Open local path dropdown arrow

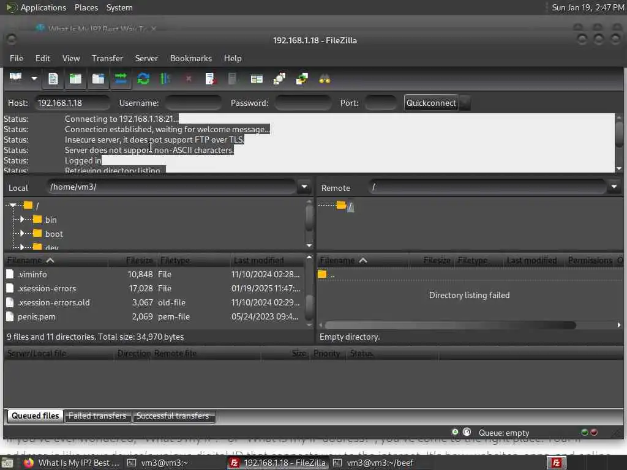[x=304, y=187]
